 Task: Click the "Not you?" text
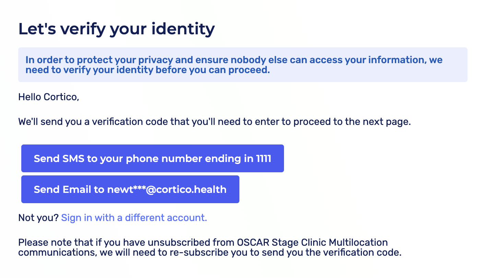click(x=38, y=218)
